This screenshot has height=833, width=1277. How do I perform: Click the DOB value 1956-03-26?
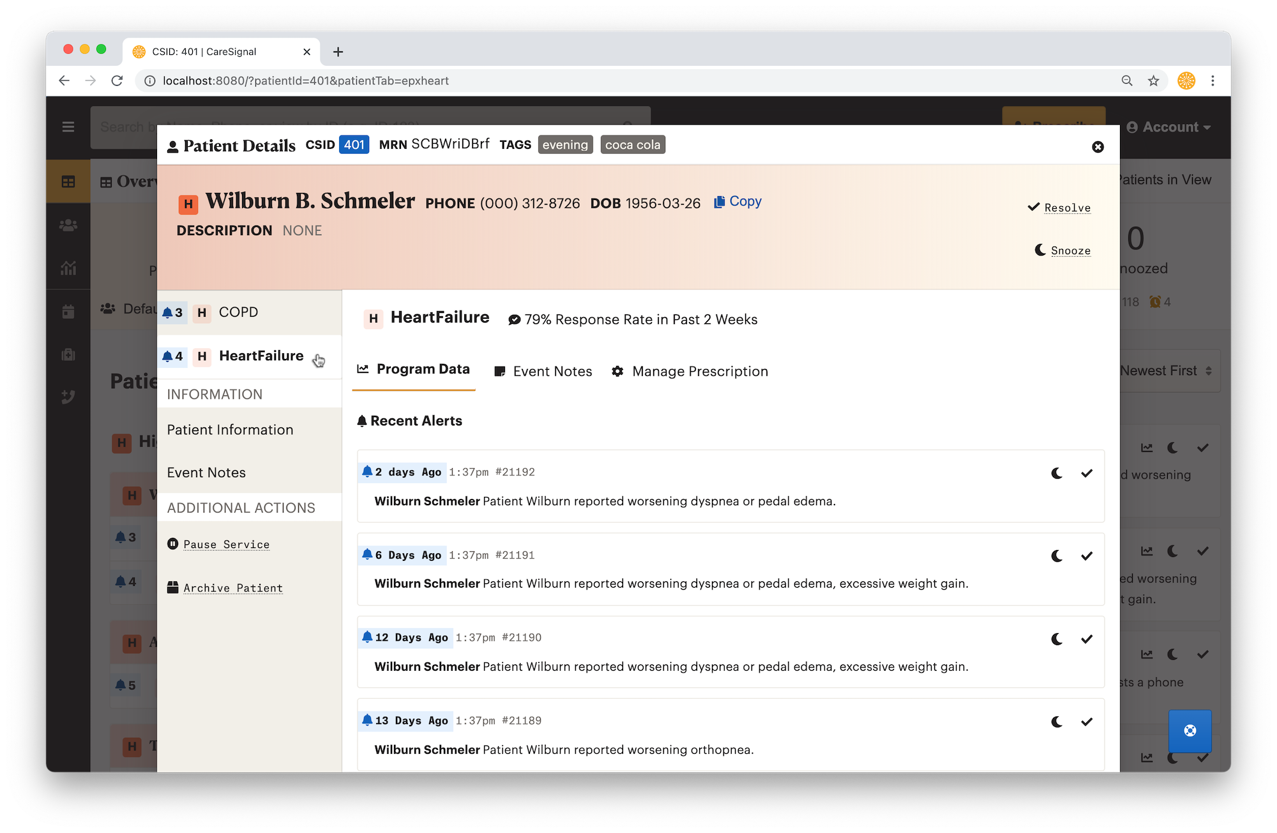[x=663, y=203]
